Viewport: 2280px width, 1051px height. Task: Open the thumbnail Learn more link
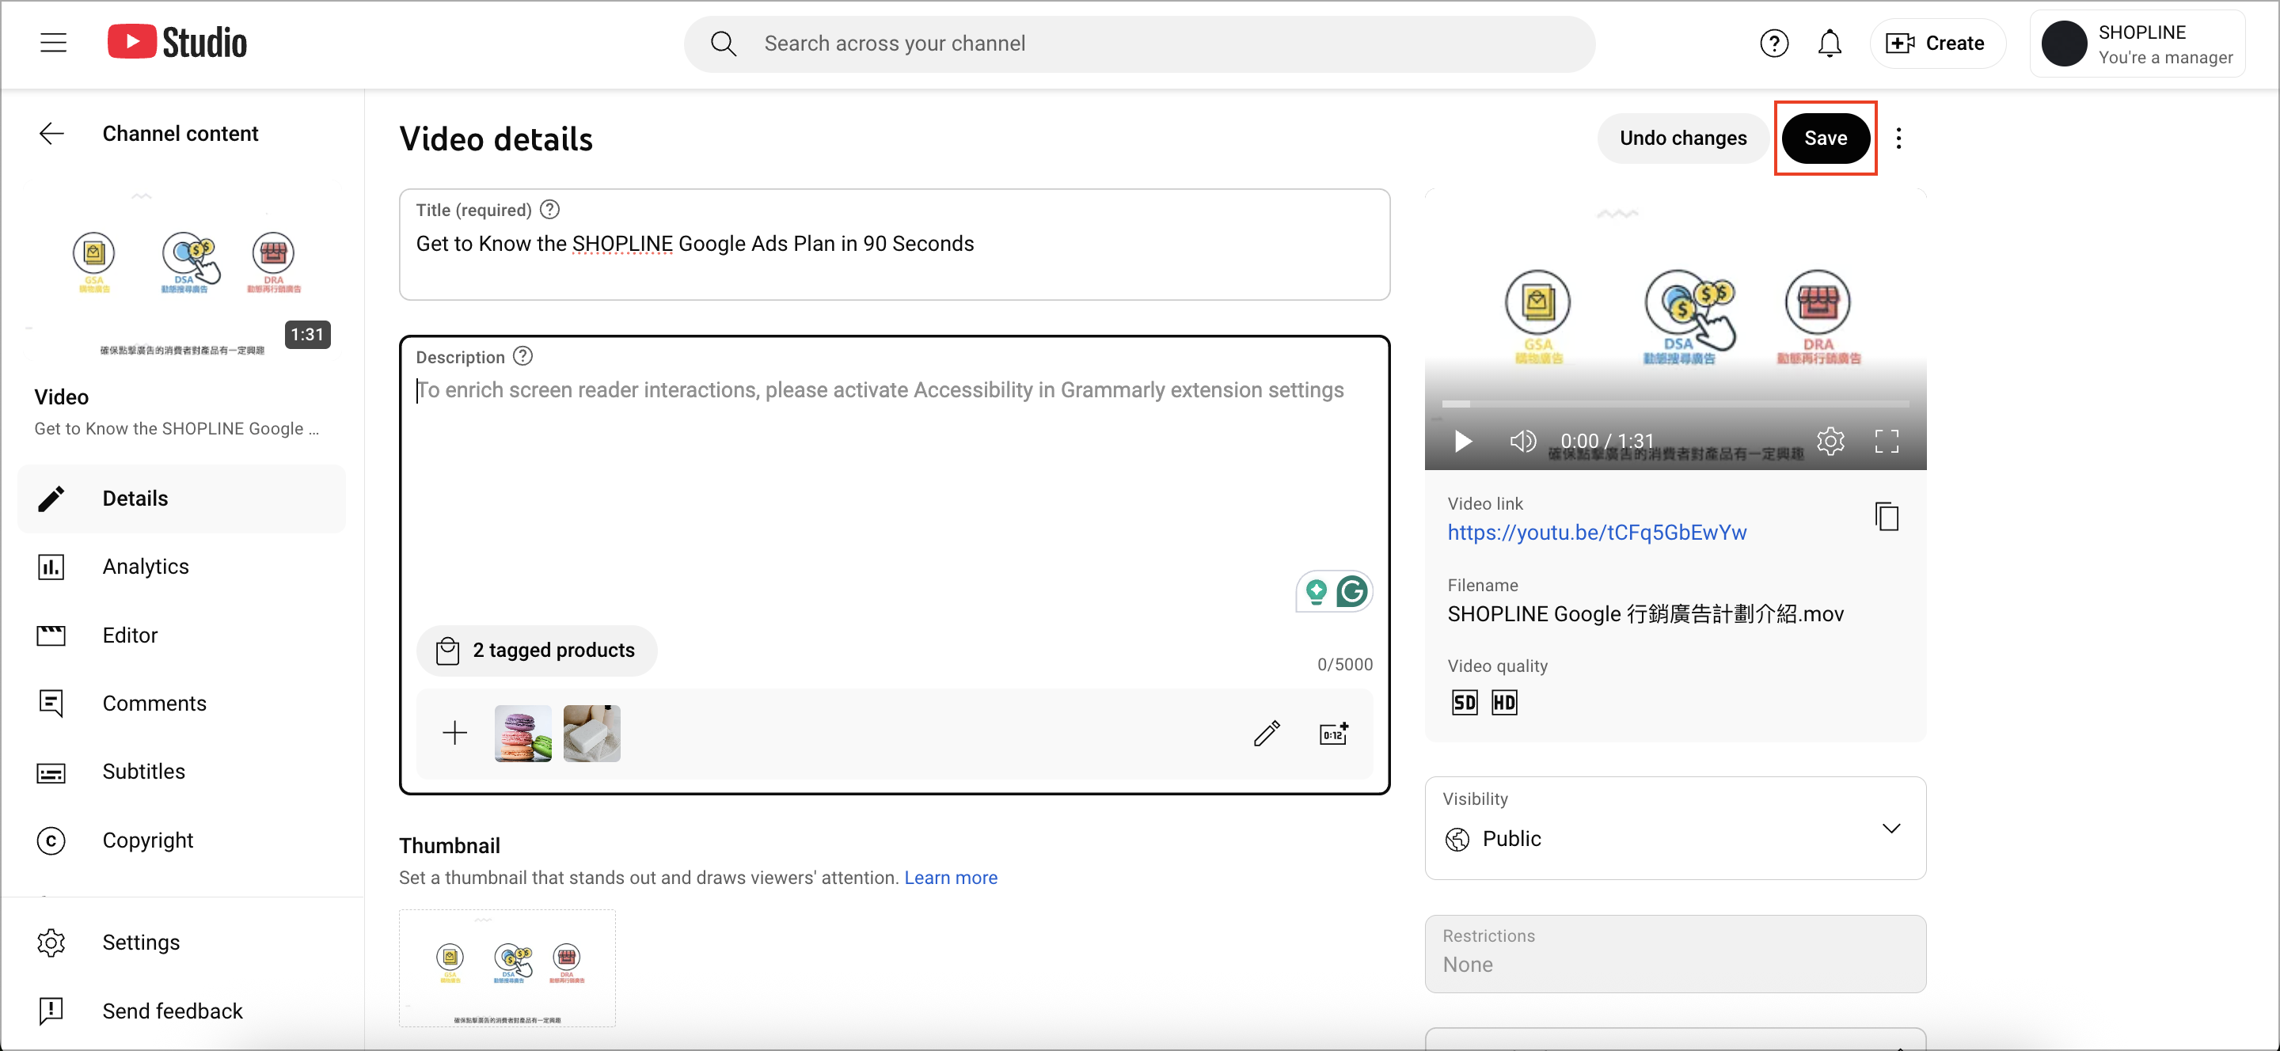click(x=951, y=878)
